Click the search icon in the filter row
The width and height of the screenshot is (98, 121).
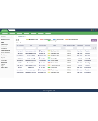(x=93, y=48)
